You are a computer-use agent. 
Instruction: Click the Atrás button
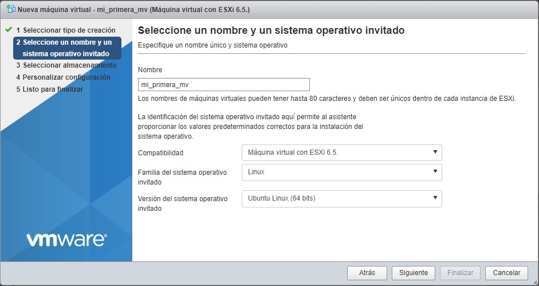coord(367,273)
